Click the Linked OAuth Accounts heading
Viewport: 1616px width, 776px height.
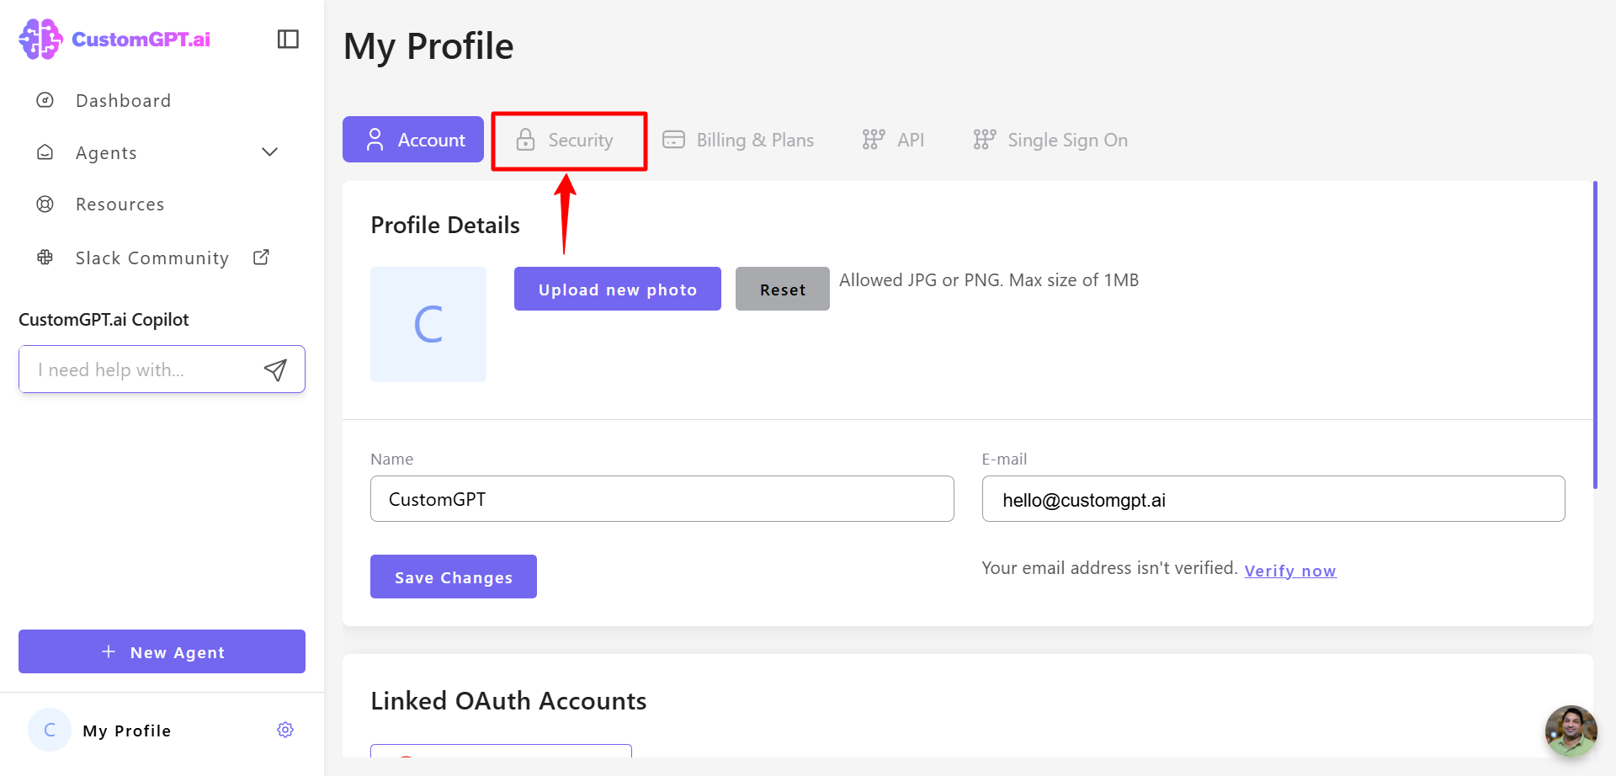tap(508, 701)
